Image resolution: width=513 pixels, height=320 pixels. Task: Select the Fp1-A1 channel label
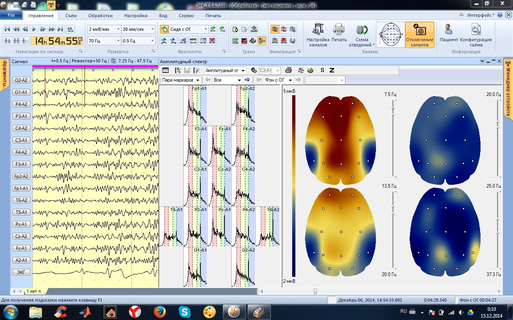(21, 188)
